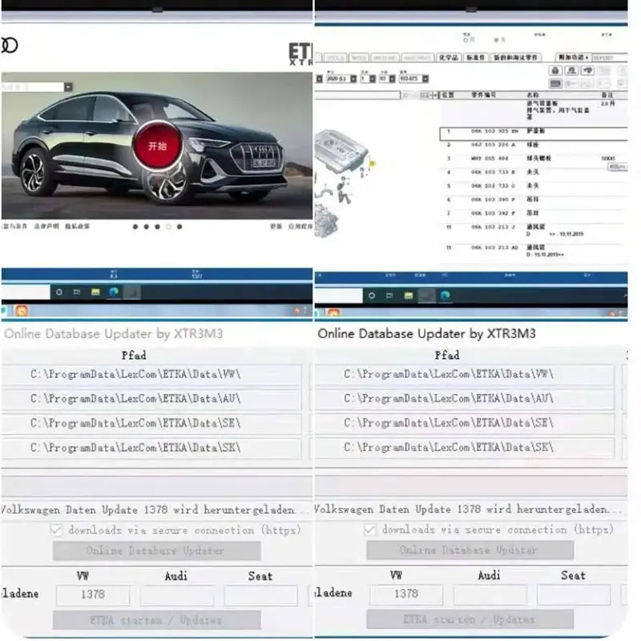Click the search field above the engine diagram
Image resolution: width=641 pixels, height=641 pixels.
(x=357, y=95)
